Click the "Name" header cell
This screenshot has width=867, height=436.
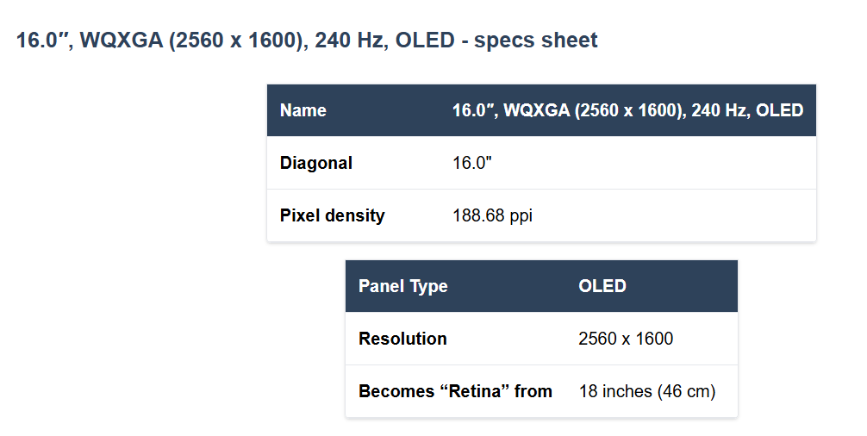click(303, 110)
